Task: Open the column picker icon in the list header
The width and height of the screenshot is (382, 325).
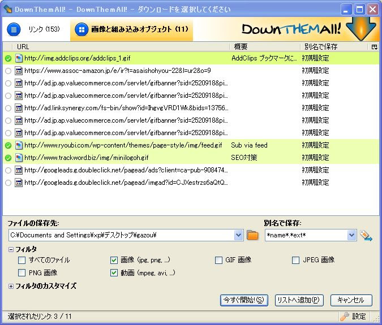Action: click(x=374, y=47)
